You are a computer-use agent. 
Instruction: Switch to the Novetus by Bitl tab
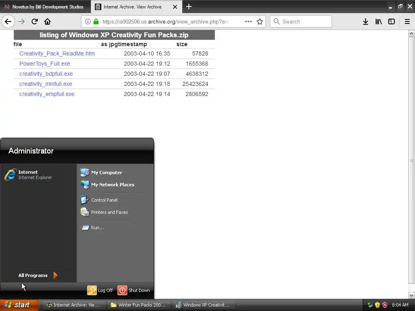point(45,7)
